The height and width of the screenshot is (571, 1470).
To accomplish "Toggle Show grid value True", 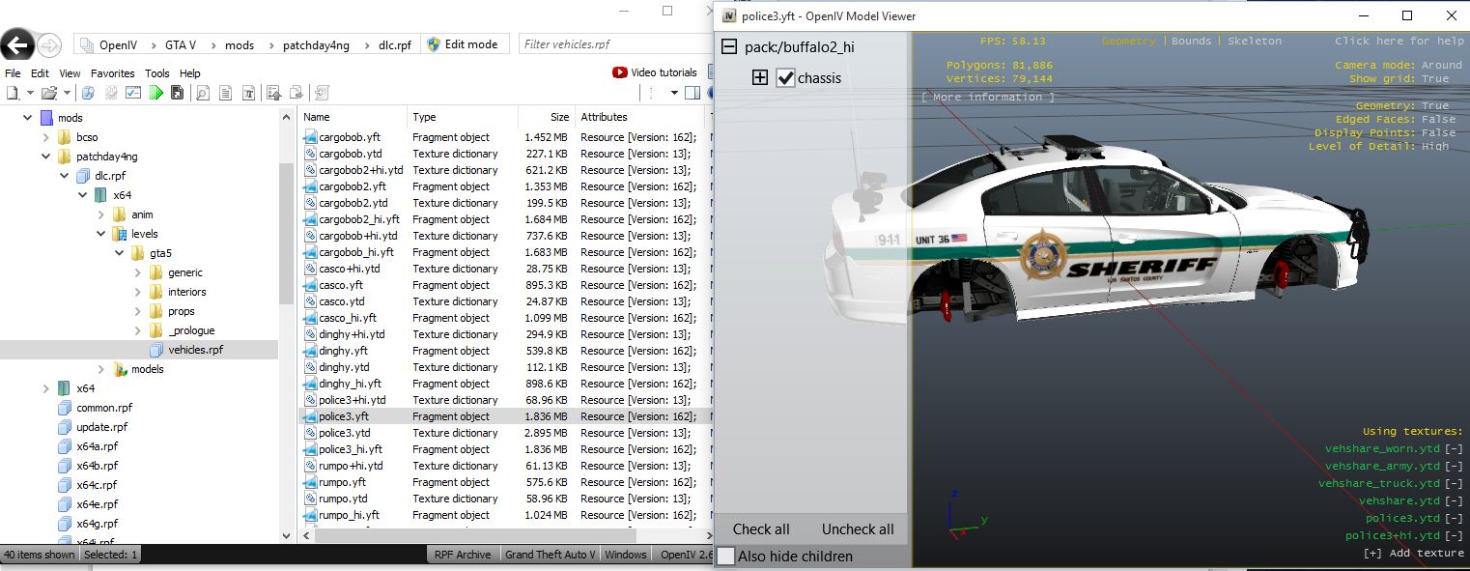I will pos(1435,79).
